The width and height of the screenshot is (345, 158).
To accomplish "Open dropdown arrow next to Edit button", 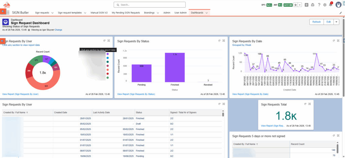I will pos(336,22).
